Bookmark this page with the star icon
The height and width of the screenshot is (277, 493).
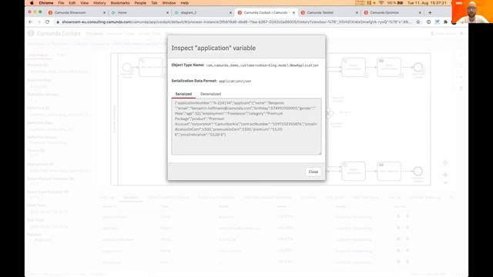coord(418,22)
